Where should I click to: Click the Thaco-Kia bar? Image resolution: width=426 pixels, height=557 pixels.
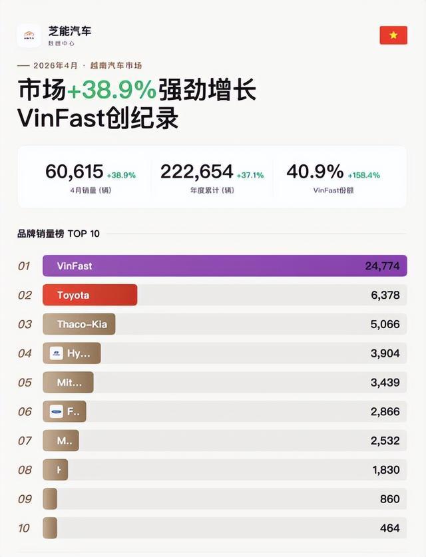(79, 324)
